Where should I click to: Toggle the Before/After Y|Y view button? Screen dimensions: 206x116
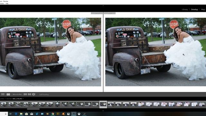click(8, 94)
